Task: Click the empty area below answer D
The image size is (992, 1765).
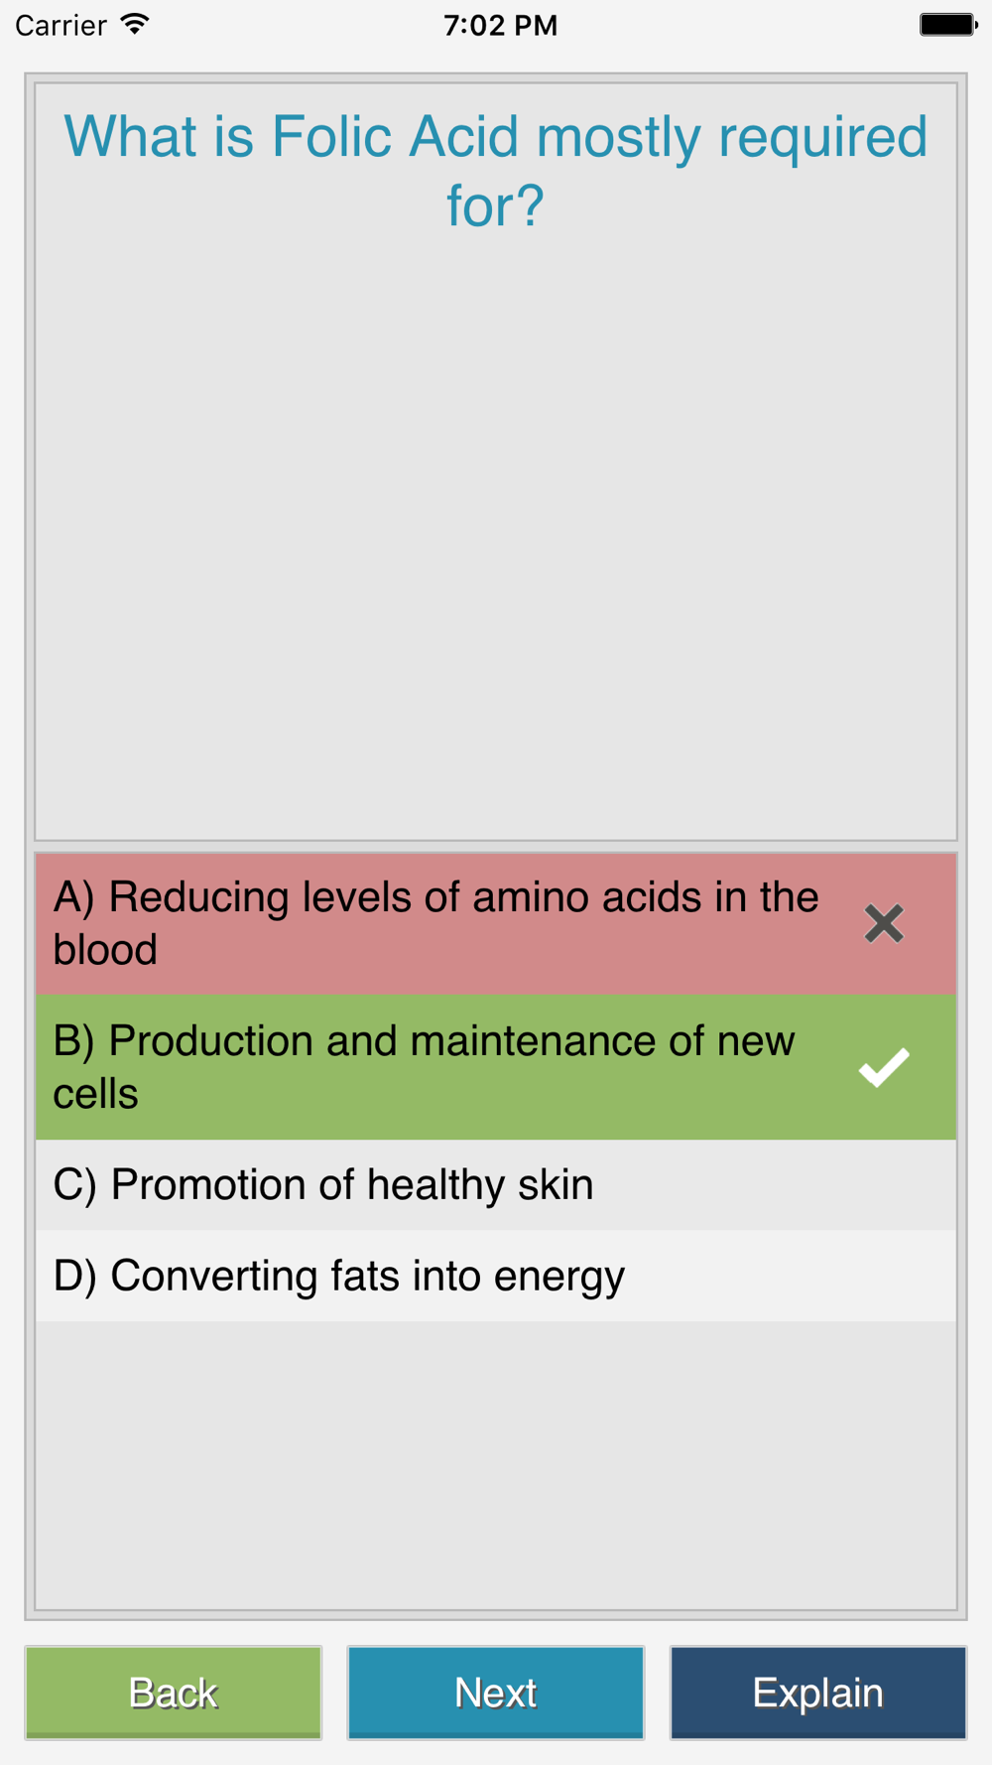Action: pos(496,1464)
